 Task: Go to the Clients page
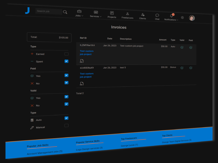point(143,16)
